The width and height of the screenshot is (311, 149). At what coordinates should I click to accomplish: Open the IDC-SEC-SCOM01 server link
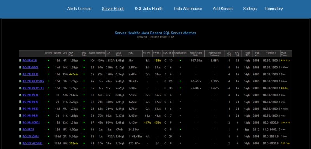32,143
